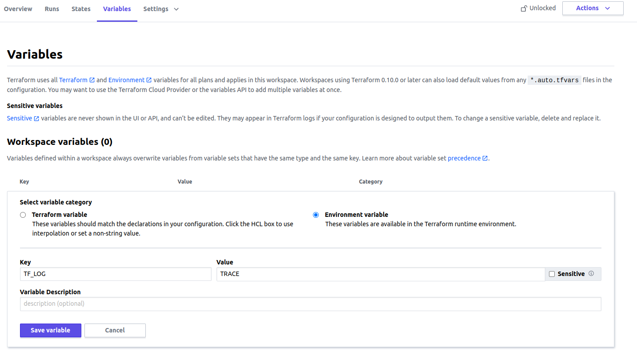637x352 pixels.
Task: Select the Terraform variable radio button
Action: coord(23,215)
